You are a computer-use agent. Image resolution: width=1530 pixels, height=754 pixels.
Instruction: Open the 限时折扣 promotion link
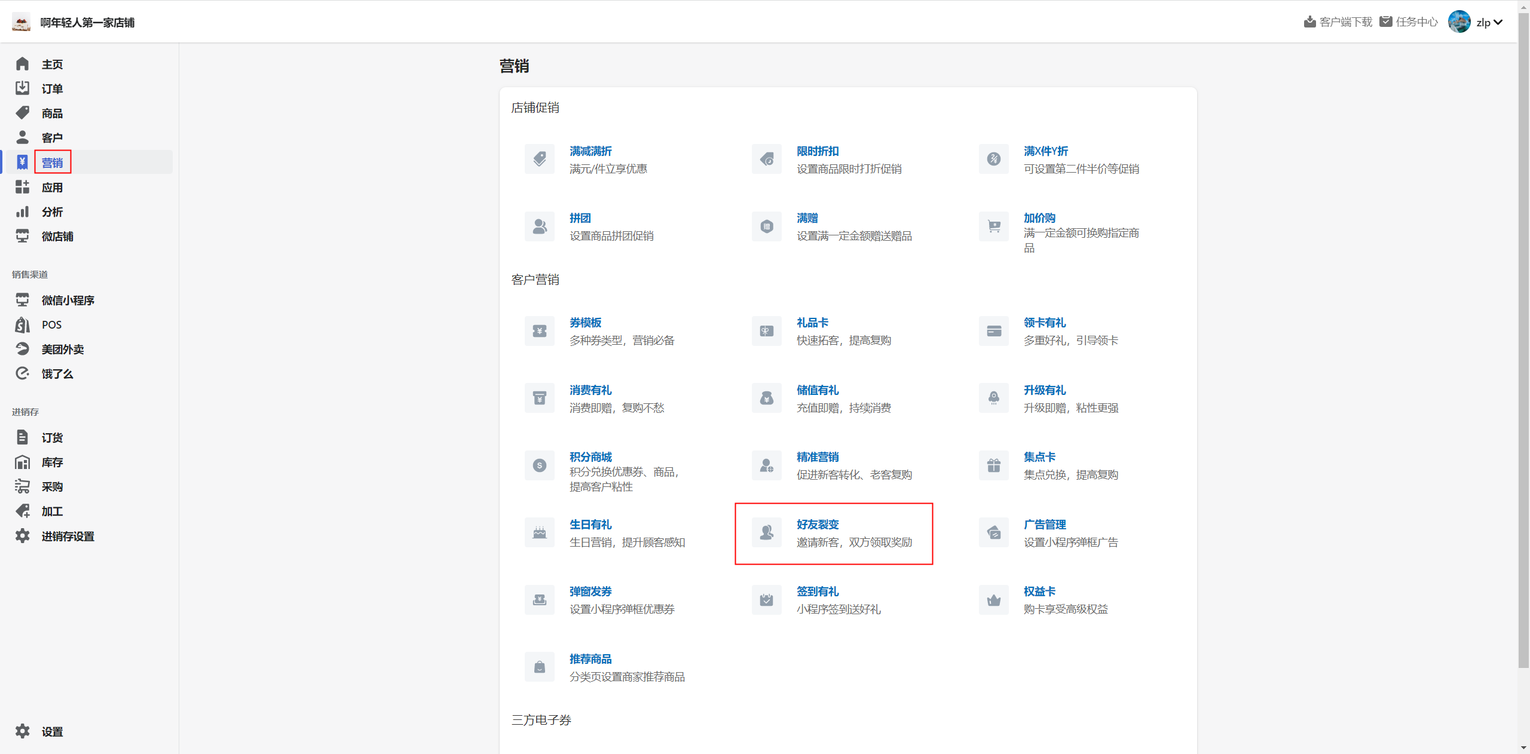817,151
